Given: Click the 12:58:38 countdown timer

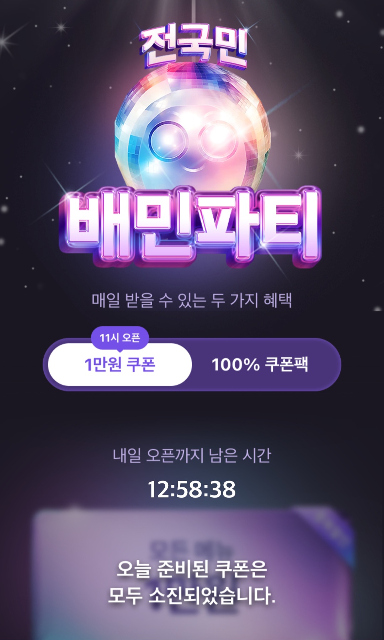Looking at the screenshot, I should click(x=192, y=489).
